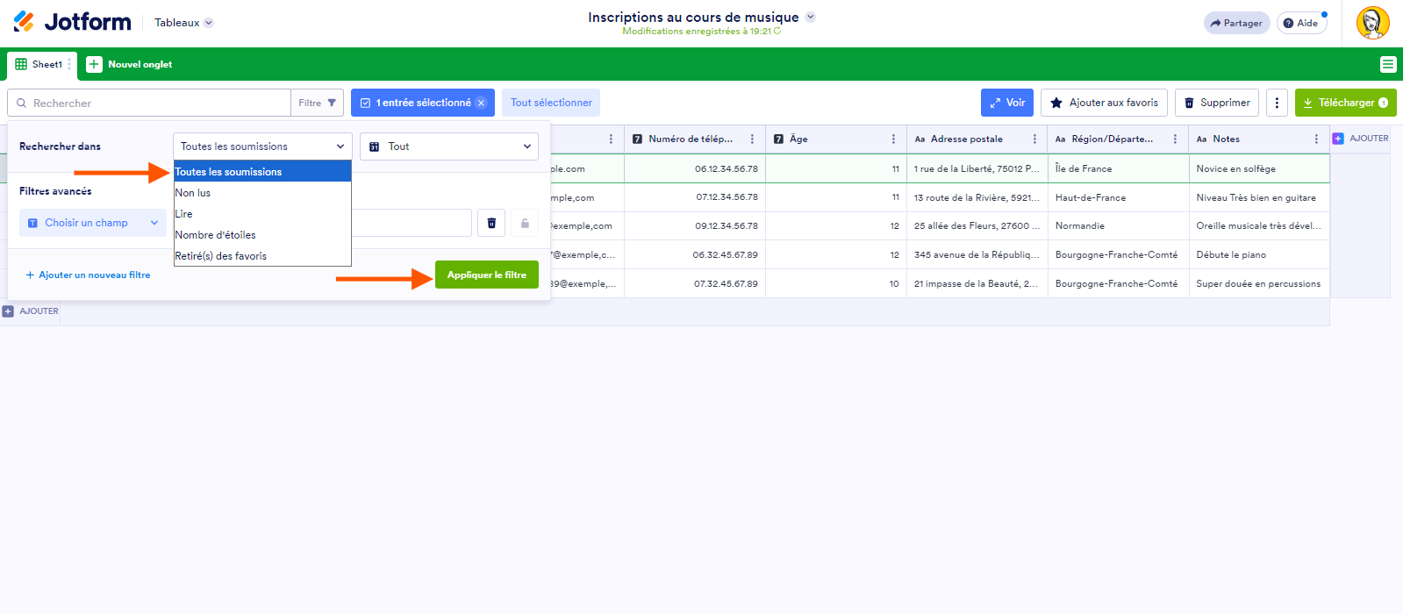Open the three-dot more actions menu
The width and height of the screenshot is (1403, 614).
[1277, 103]
